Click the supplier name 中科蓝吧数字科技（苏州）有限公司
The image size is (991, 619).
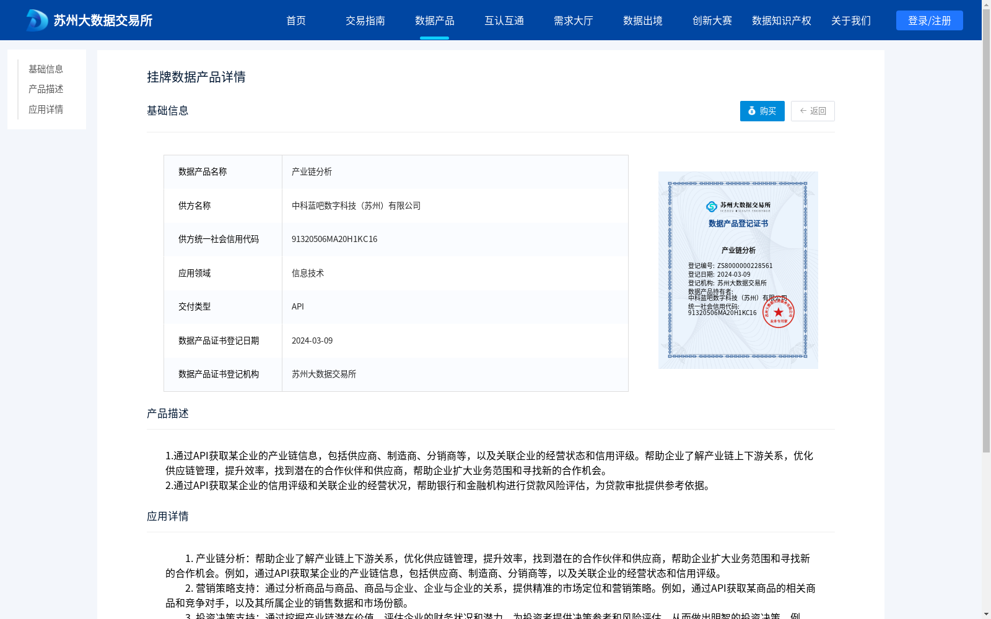(356, 206)
